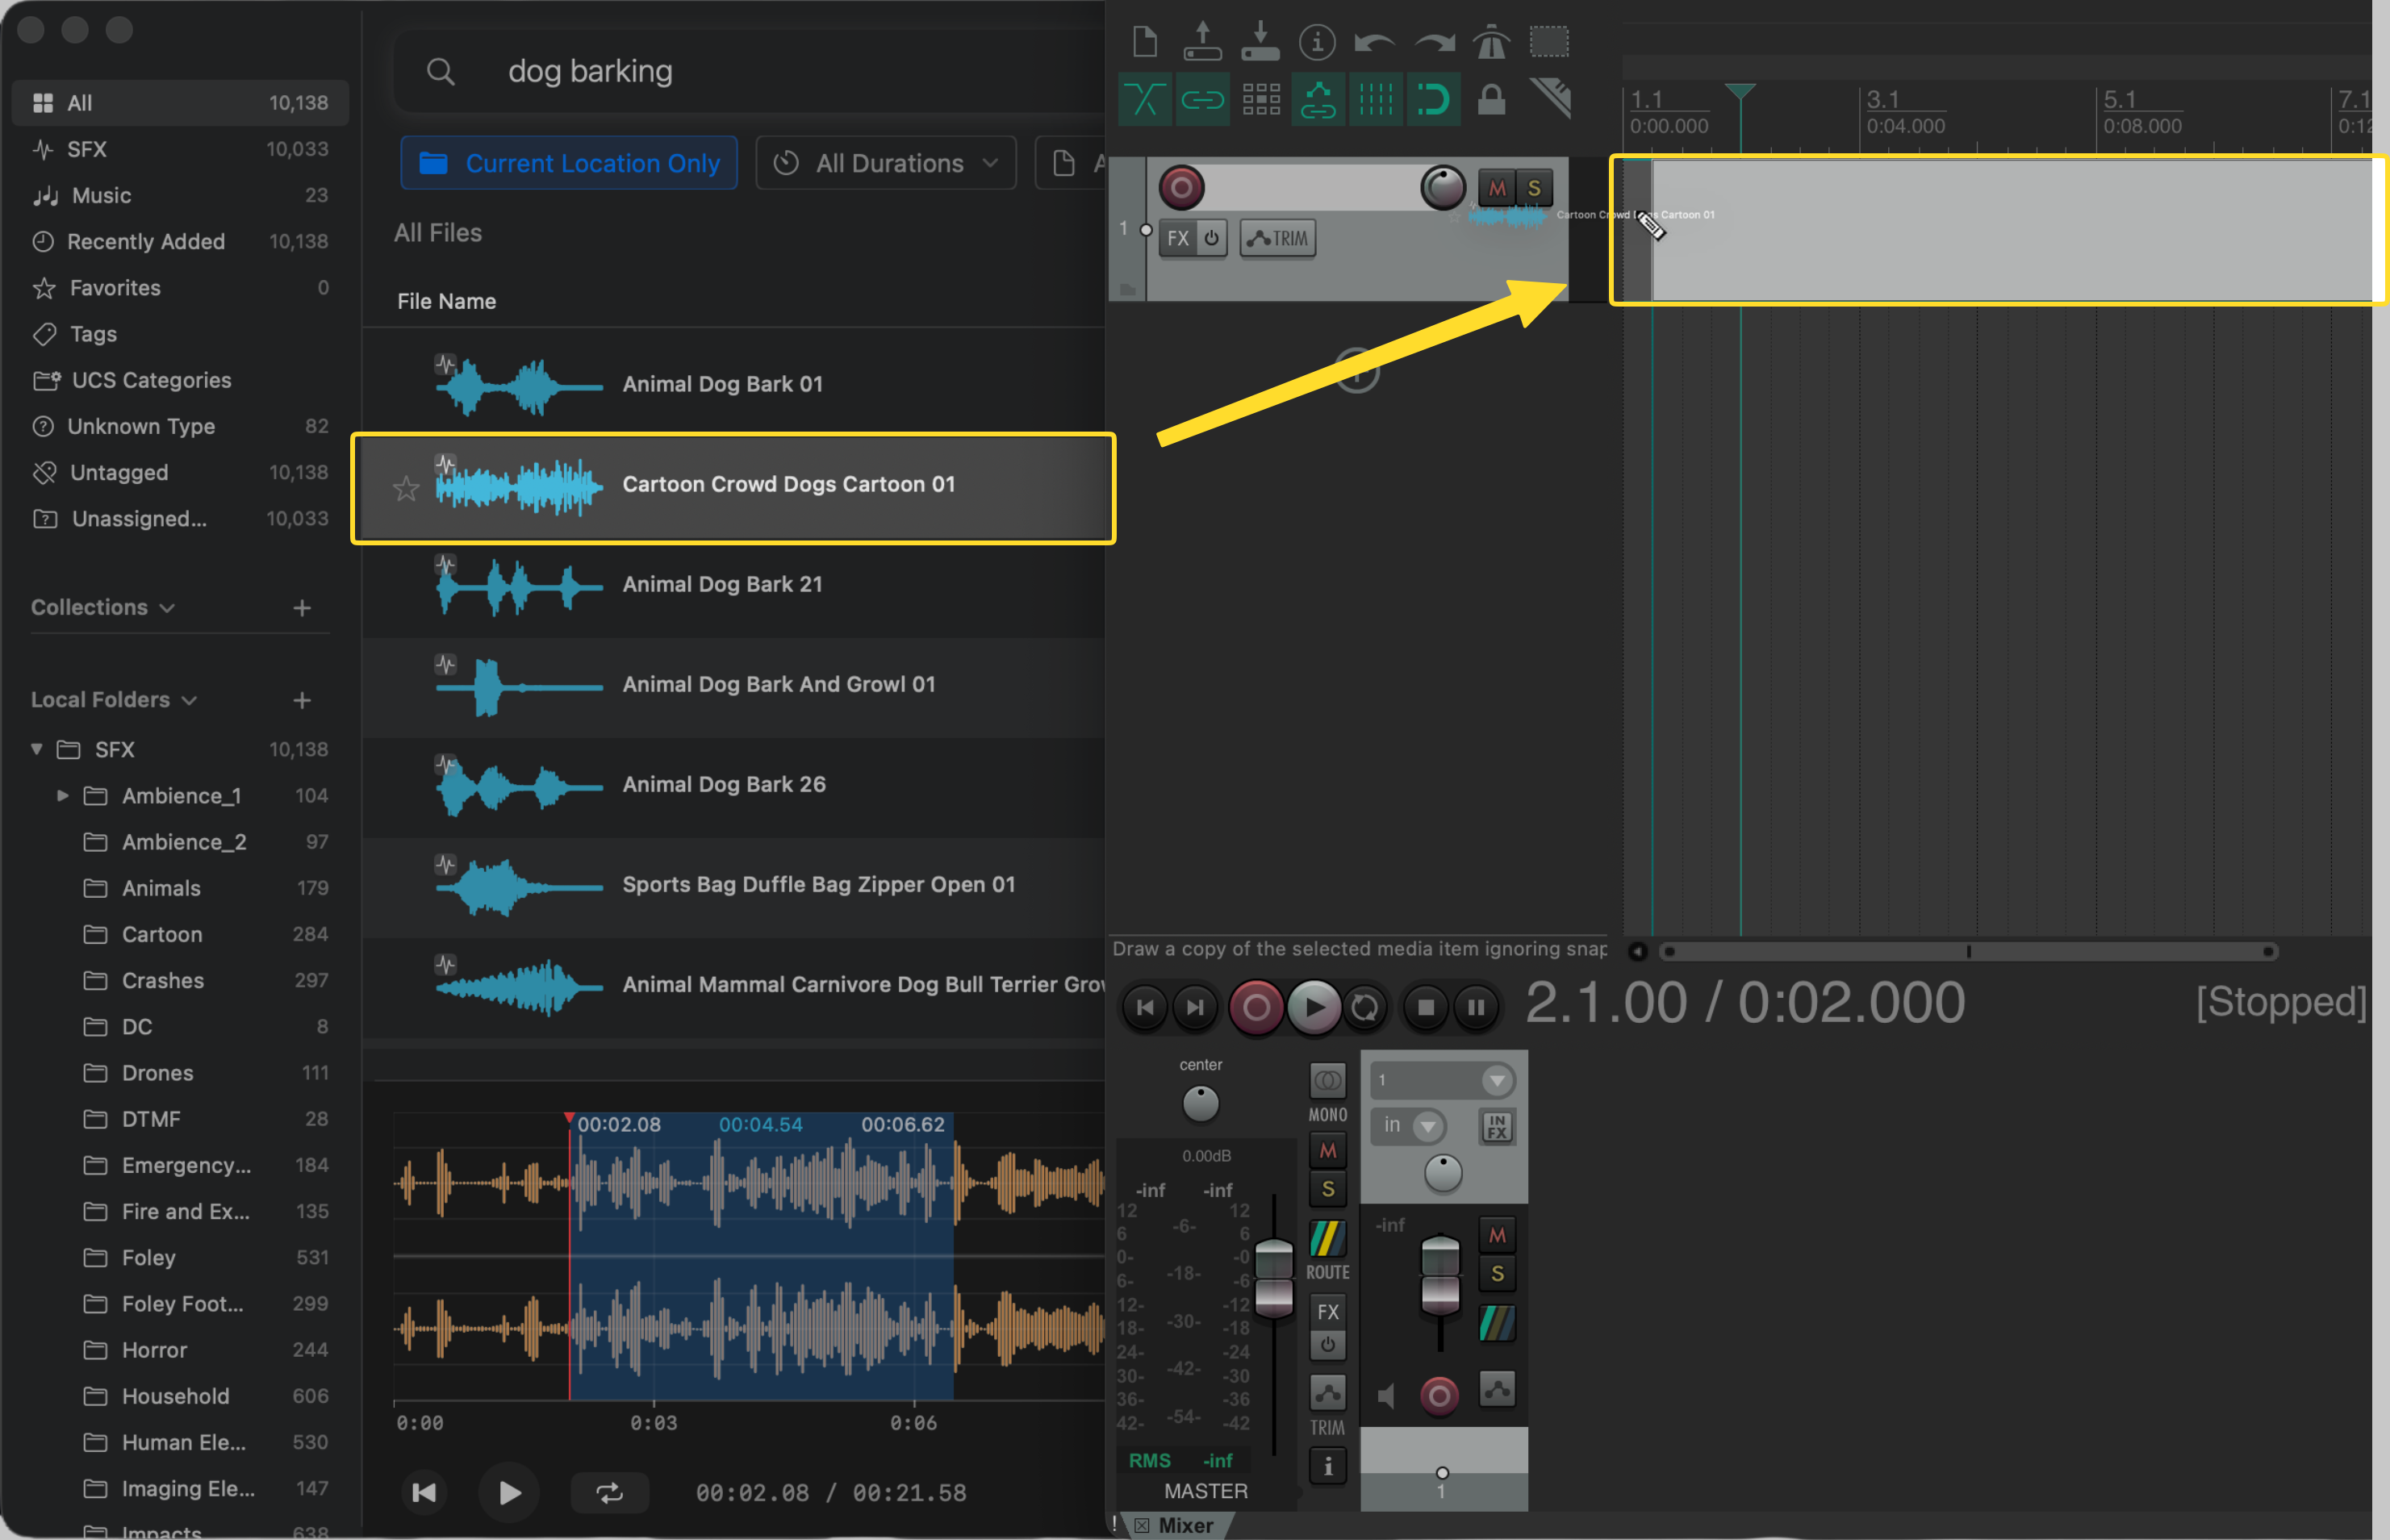The image size is (2390, 1540).
Task: Open project settings info icon
Action: click(1317, 42)
